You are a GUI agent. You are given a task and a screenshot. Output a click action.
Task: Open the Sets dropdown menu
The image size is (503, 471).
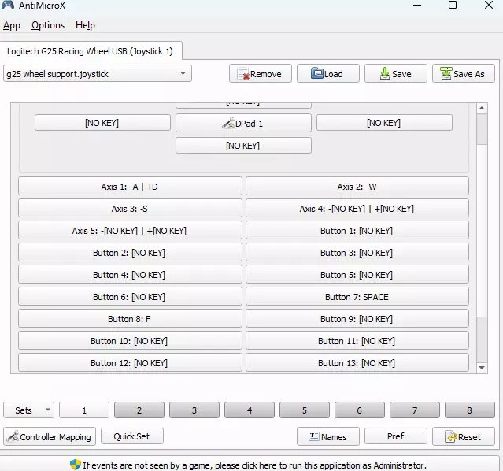[x=29, y=410]
